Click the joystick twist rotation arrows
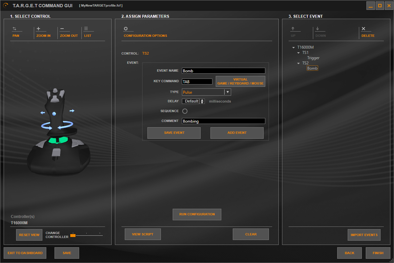Image resolution: width=394 pixels, height=263 pixels. [x=57, y=126]
